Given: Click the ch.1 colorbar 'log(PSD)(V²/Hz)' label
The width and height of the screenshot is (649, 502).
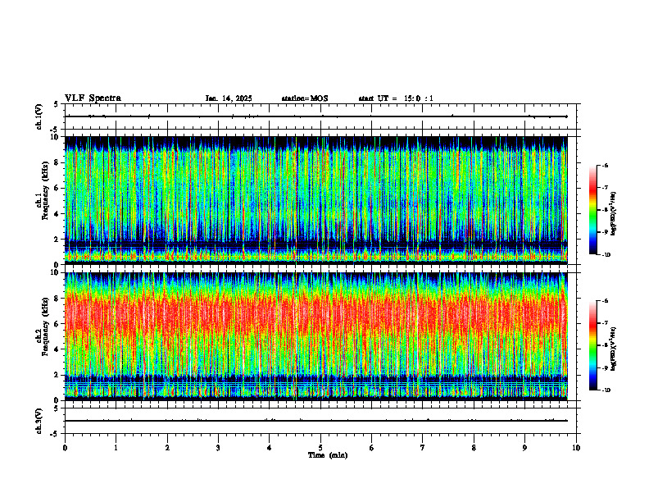Looking at the screenshot, I should tap(614, 214).
